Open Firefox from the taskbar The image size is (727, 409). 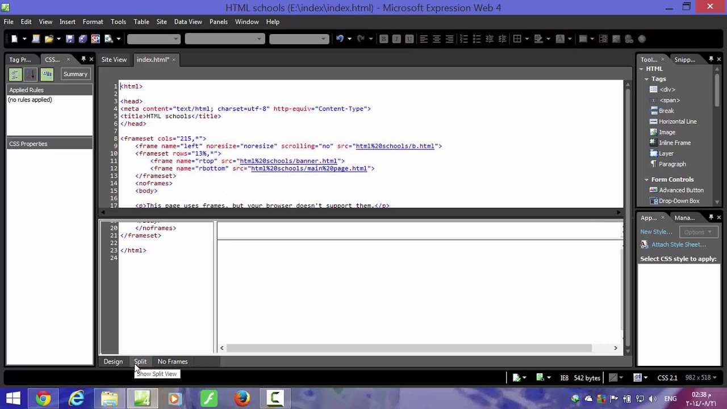coord(242,398)
